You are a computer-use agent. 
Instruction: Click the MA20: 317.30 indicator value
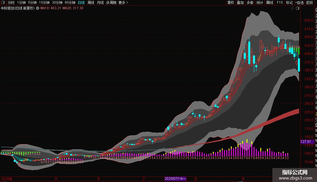(x=73, y=8)
